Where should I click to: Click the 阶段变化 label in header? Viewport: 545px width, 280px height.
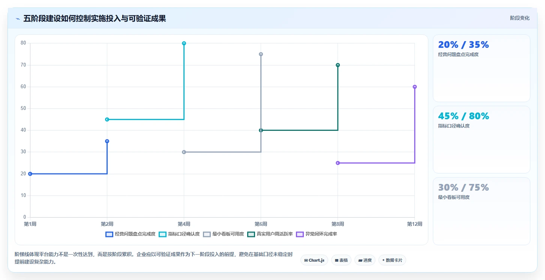(x=520, y=18)
